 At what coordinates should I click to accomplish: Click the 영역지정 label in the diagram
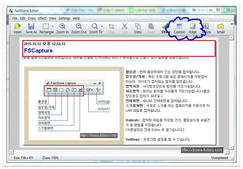44,112
